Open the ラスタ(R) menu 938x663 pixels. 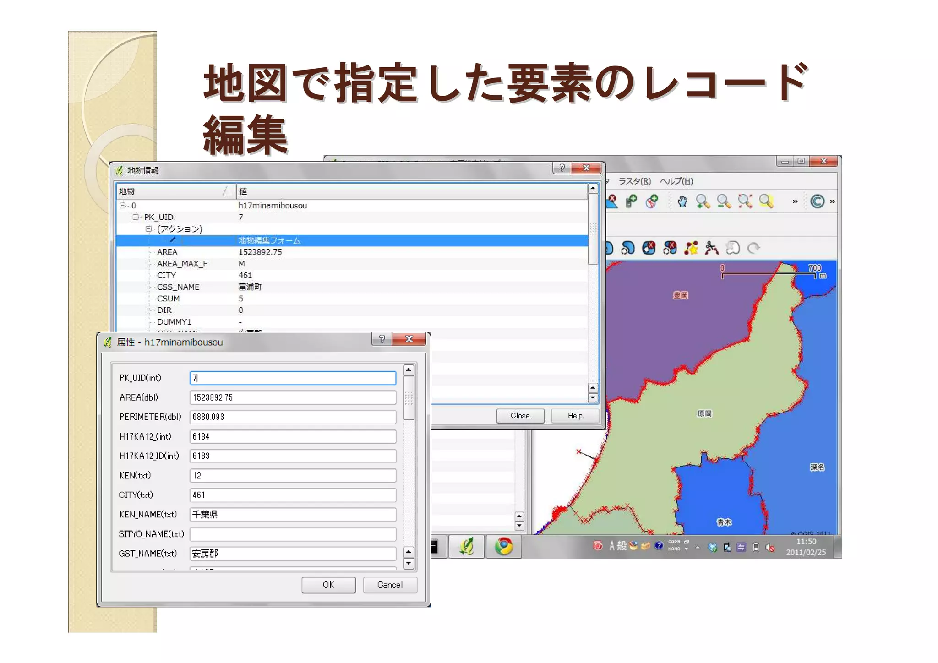pos(634,181)
